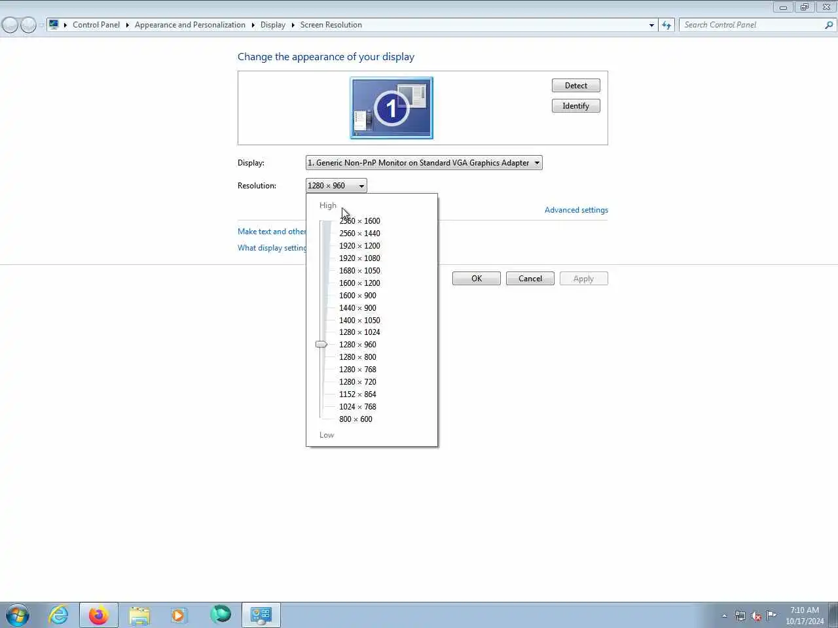
Task: Click the search magnifier icon
Action: tap(829, 25)
